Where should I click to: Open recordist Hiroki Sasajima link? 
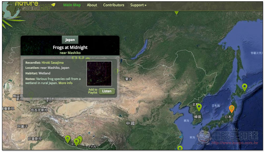click(53, 63)
